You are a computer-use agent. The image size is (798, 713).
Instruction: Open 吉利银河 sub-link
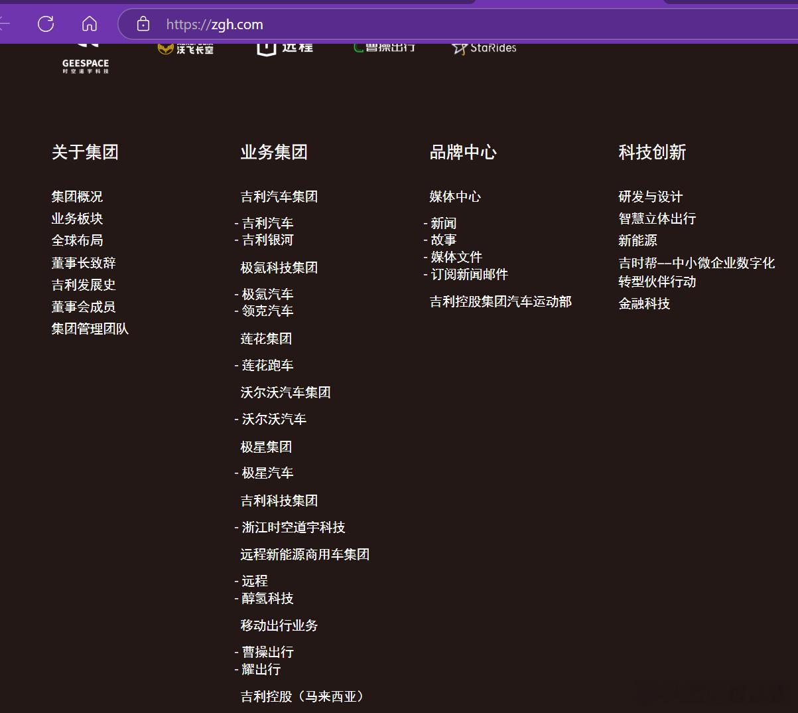click(x=267, y=240)
